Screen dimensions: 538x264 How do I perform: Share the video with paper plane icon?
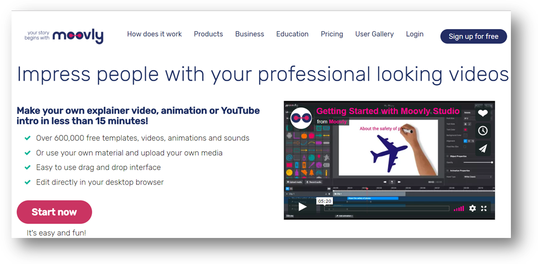tap(483, 148)
